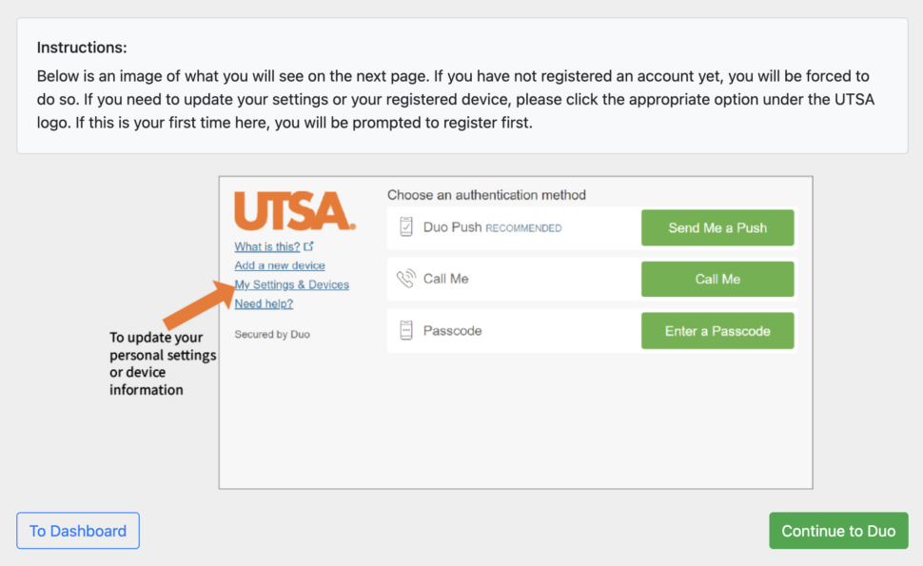Click the orange UTSA logo
The height and width of the screenshot is (566, 923).
[x=294, y=211]
